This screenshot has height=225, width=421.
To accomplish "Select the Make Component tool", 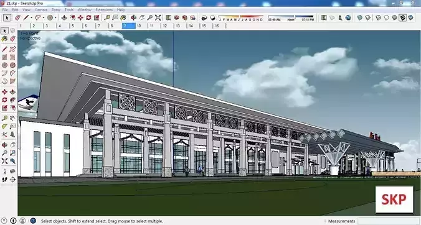I will (12, 31).
